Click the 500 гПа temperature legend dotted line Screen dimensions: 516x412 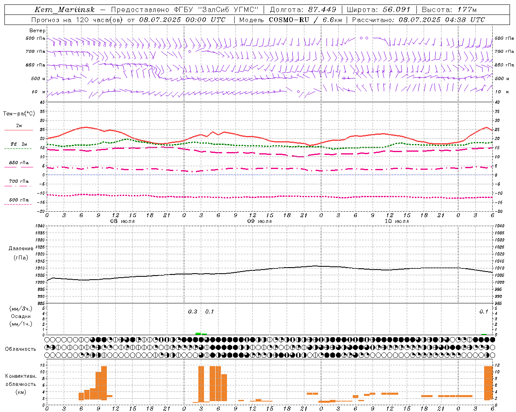coord(18,205)
